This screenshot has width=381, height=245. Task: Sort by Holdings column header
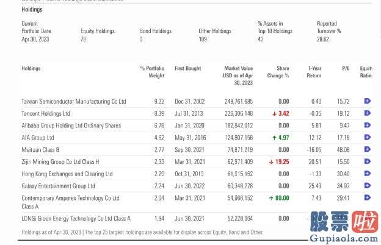click(x=31, y=68)
